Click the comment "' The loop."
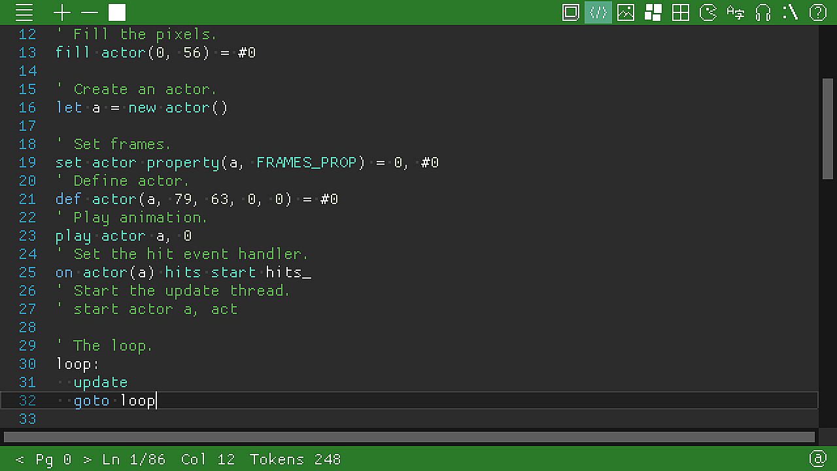This screenshot has height=471, width=837. (x=104, y=345)
